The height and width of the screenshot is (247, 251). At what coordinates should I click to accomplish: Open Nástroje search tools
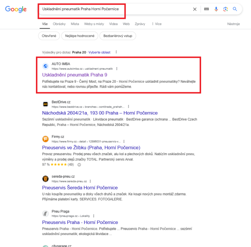pyautogui.click(x=233, y=24)
